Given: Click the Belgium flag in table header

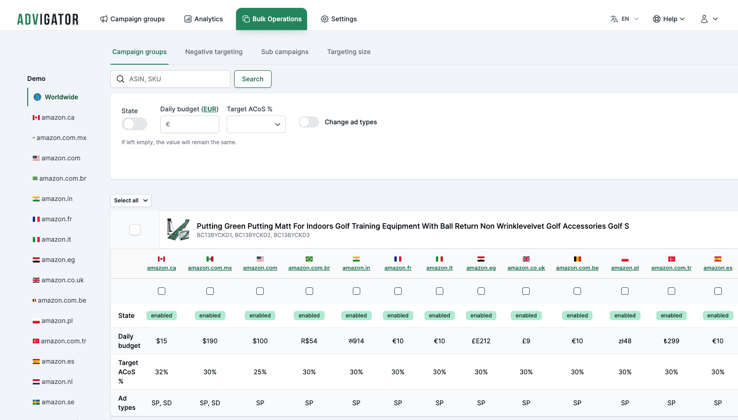Looking at the screenshot, I should pos(577,259).
